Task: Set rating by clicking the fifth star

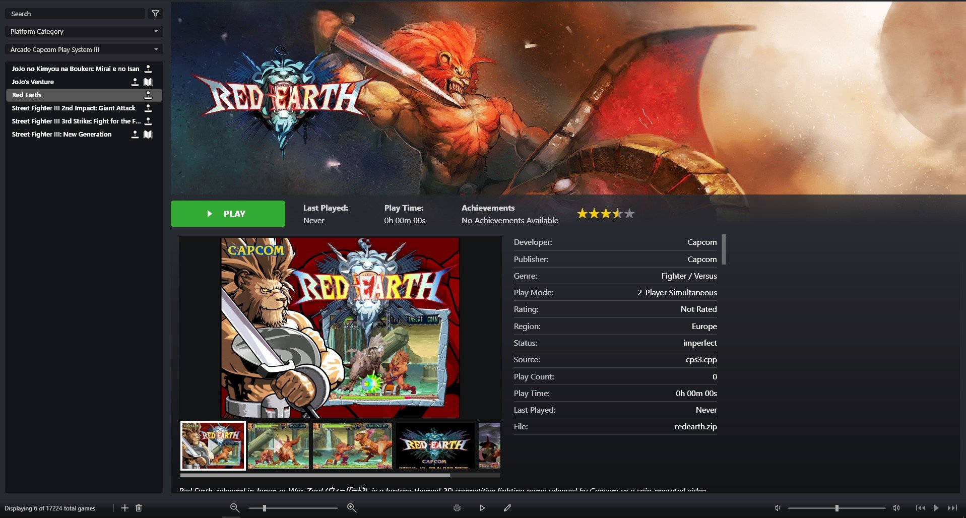Action: click(x=629, y=214)
